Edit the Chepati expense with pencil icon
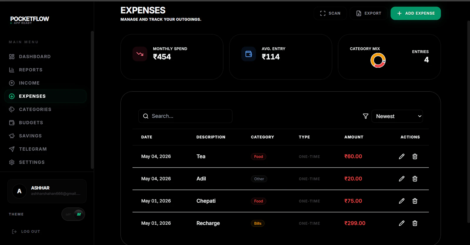Screen dimensions: 470x245 click(x=402, y=201)
